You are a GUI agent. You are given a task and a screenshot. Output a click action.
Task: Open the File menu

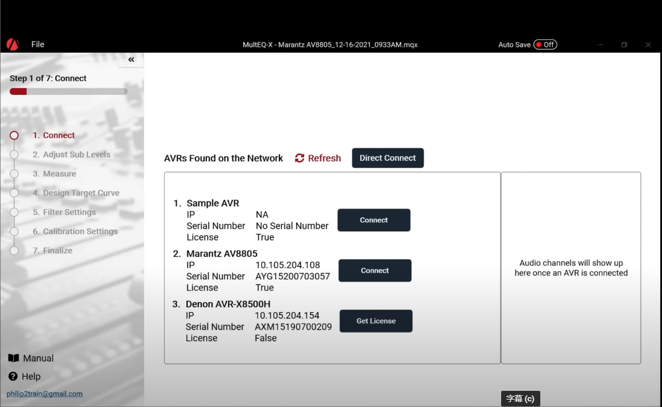point(38,45)
